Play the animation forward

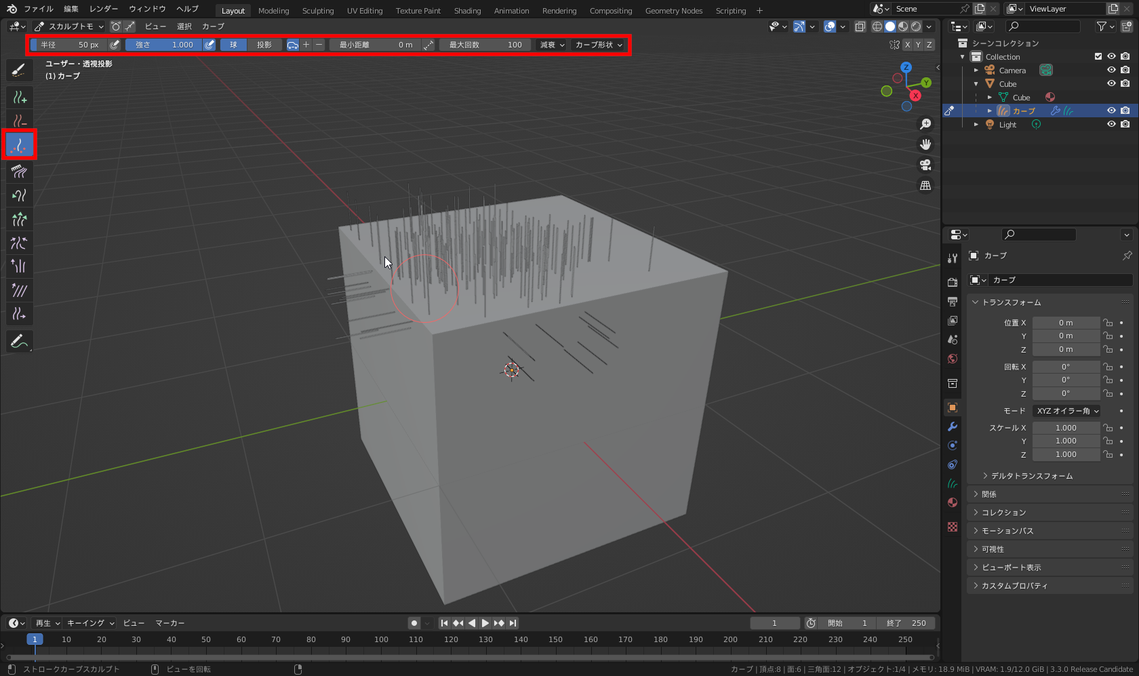tap(485, 623)
